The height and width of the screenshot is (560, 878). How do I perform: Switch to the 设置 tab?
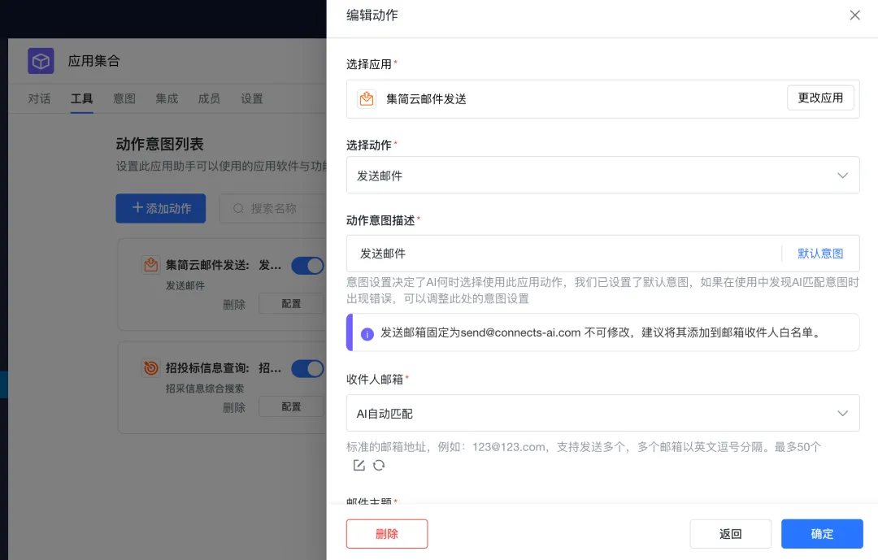click(x=252, y=98)
